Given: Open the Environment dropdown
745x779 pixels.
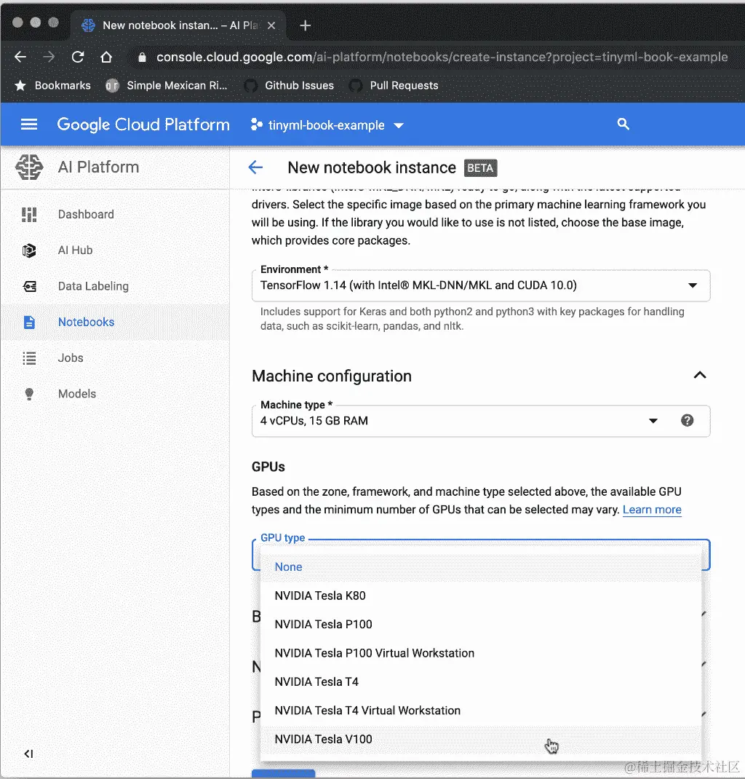Looking at the screenshot, I should pos(480,285).
